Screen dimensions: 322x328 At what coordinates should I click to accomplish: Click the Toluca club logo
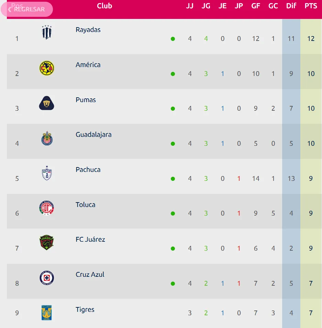(47, 208)
